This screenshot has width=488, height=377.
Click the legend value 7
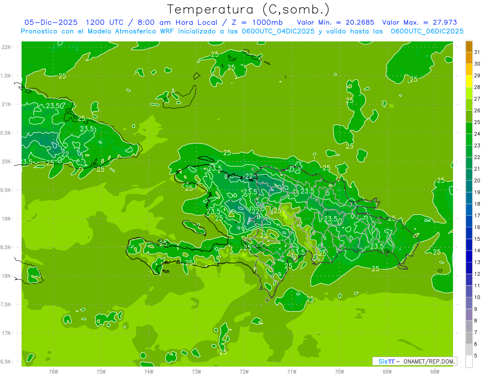point(476,333)
